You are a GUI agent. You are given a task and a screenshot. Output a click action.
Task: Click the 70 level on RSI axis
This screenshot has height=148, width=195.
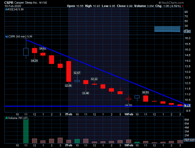tap(186, 16)
